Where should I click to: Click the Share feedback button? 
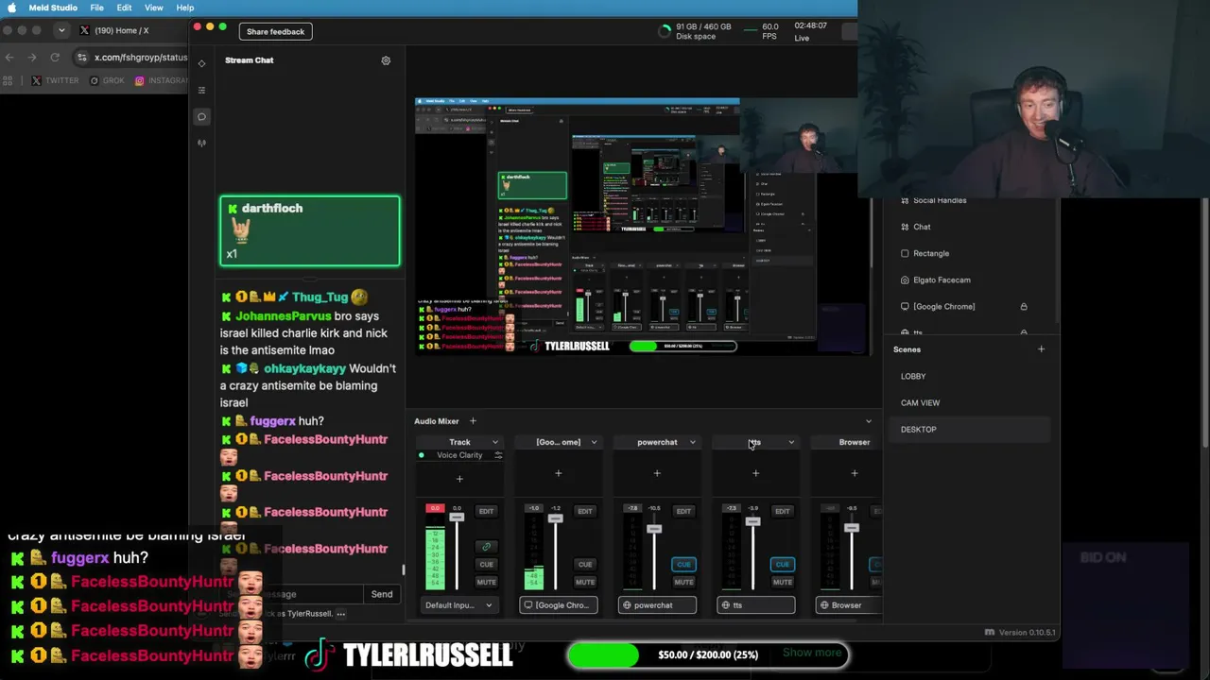[x=275, y=31]
